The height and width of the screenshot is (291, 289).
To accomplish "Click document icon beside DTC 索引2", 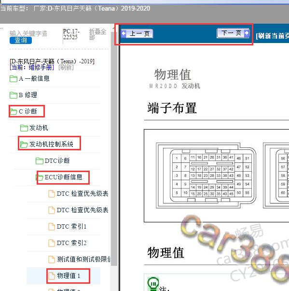I will coord(52,243).
